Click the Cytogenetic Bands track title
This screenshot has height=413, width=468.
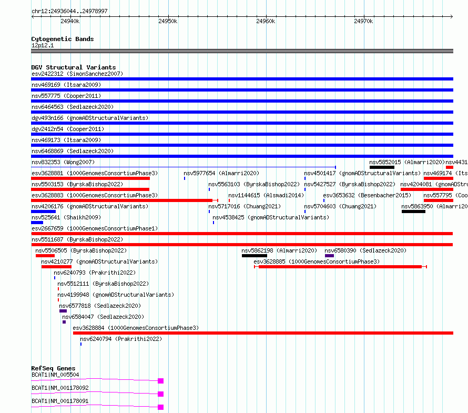pos(63,39)
